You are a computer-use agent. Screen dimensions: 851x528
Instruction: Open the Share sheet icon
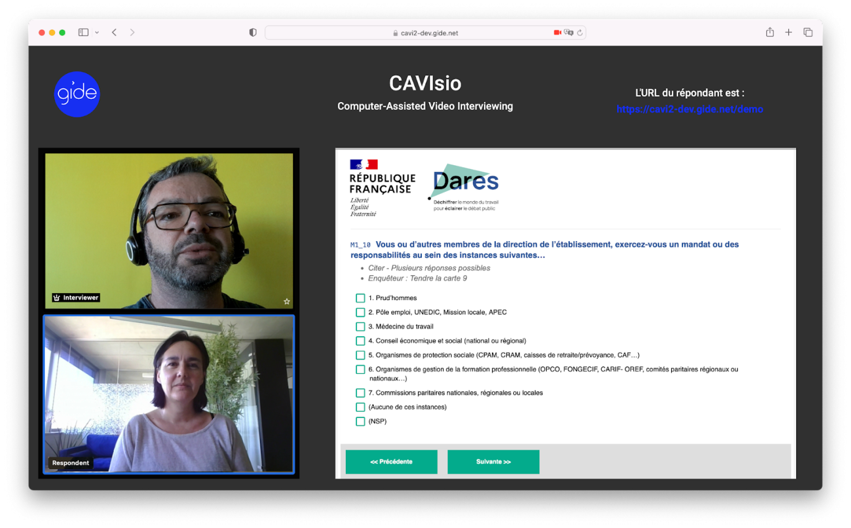pyautogui.click(x=770, y=32)
